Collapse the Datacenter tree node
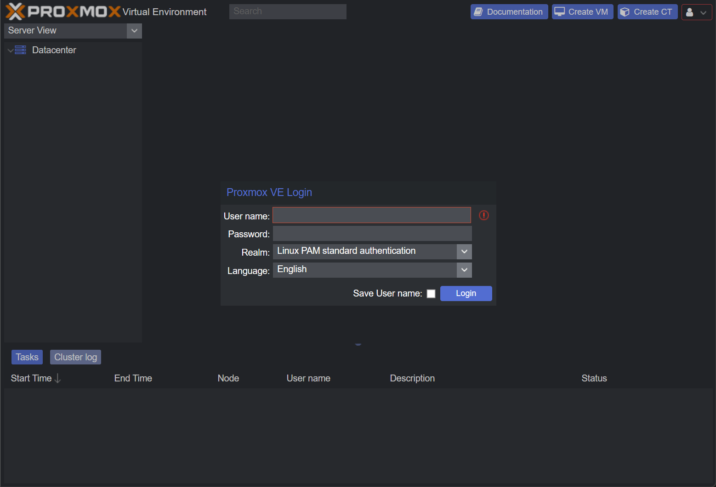 [10, 50]
